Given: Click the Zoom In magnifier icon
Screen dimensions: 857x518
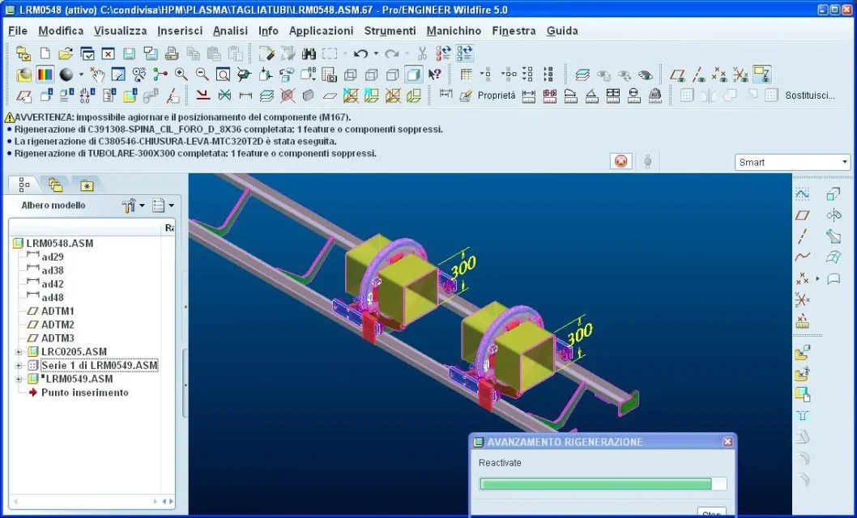Looking at the screenshot, I should point(181,74).
